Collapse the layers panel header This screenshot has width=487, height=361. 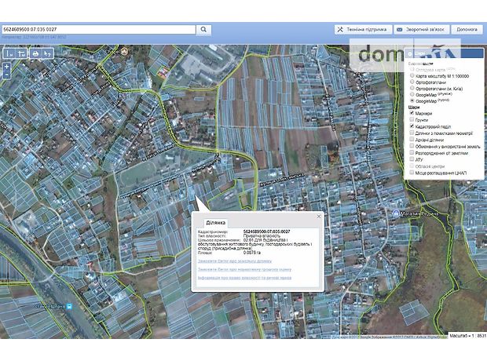(x=444, y=53)
